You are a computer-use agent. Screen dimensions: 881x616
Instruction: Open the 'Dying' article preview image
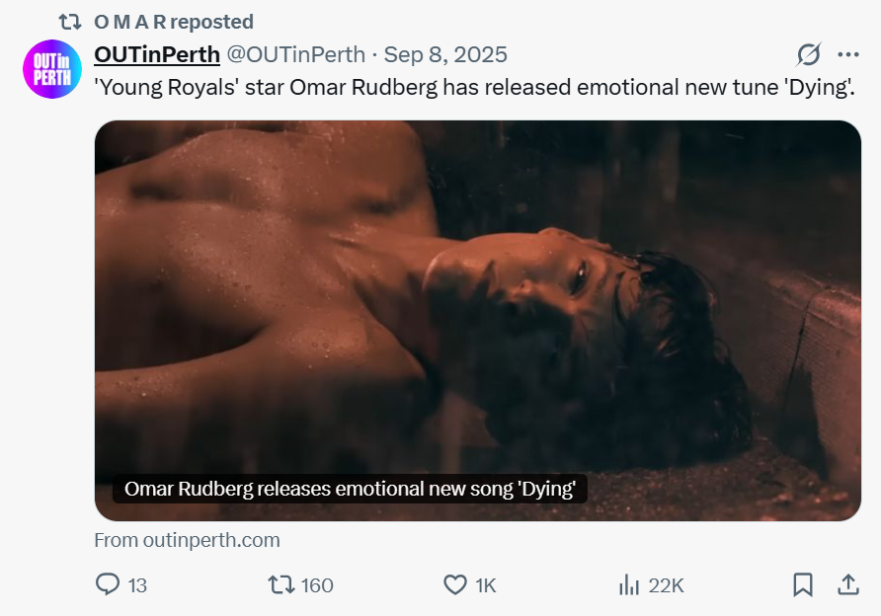point(478,296)
